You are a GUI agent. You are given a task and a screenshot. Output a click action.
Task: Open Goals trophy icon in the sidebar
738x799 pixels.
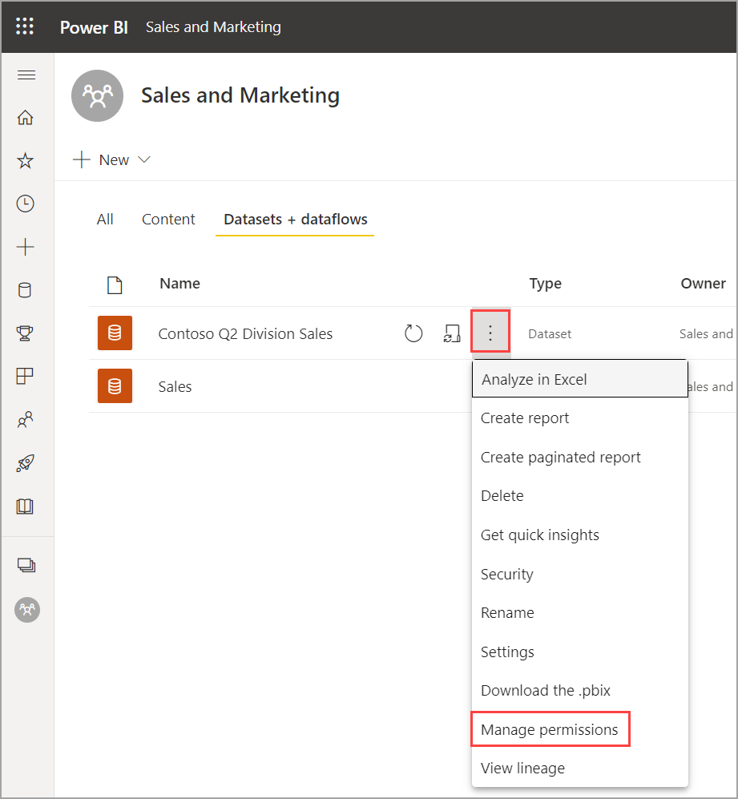26,333
